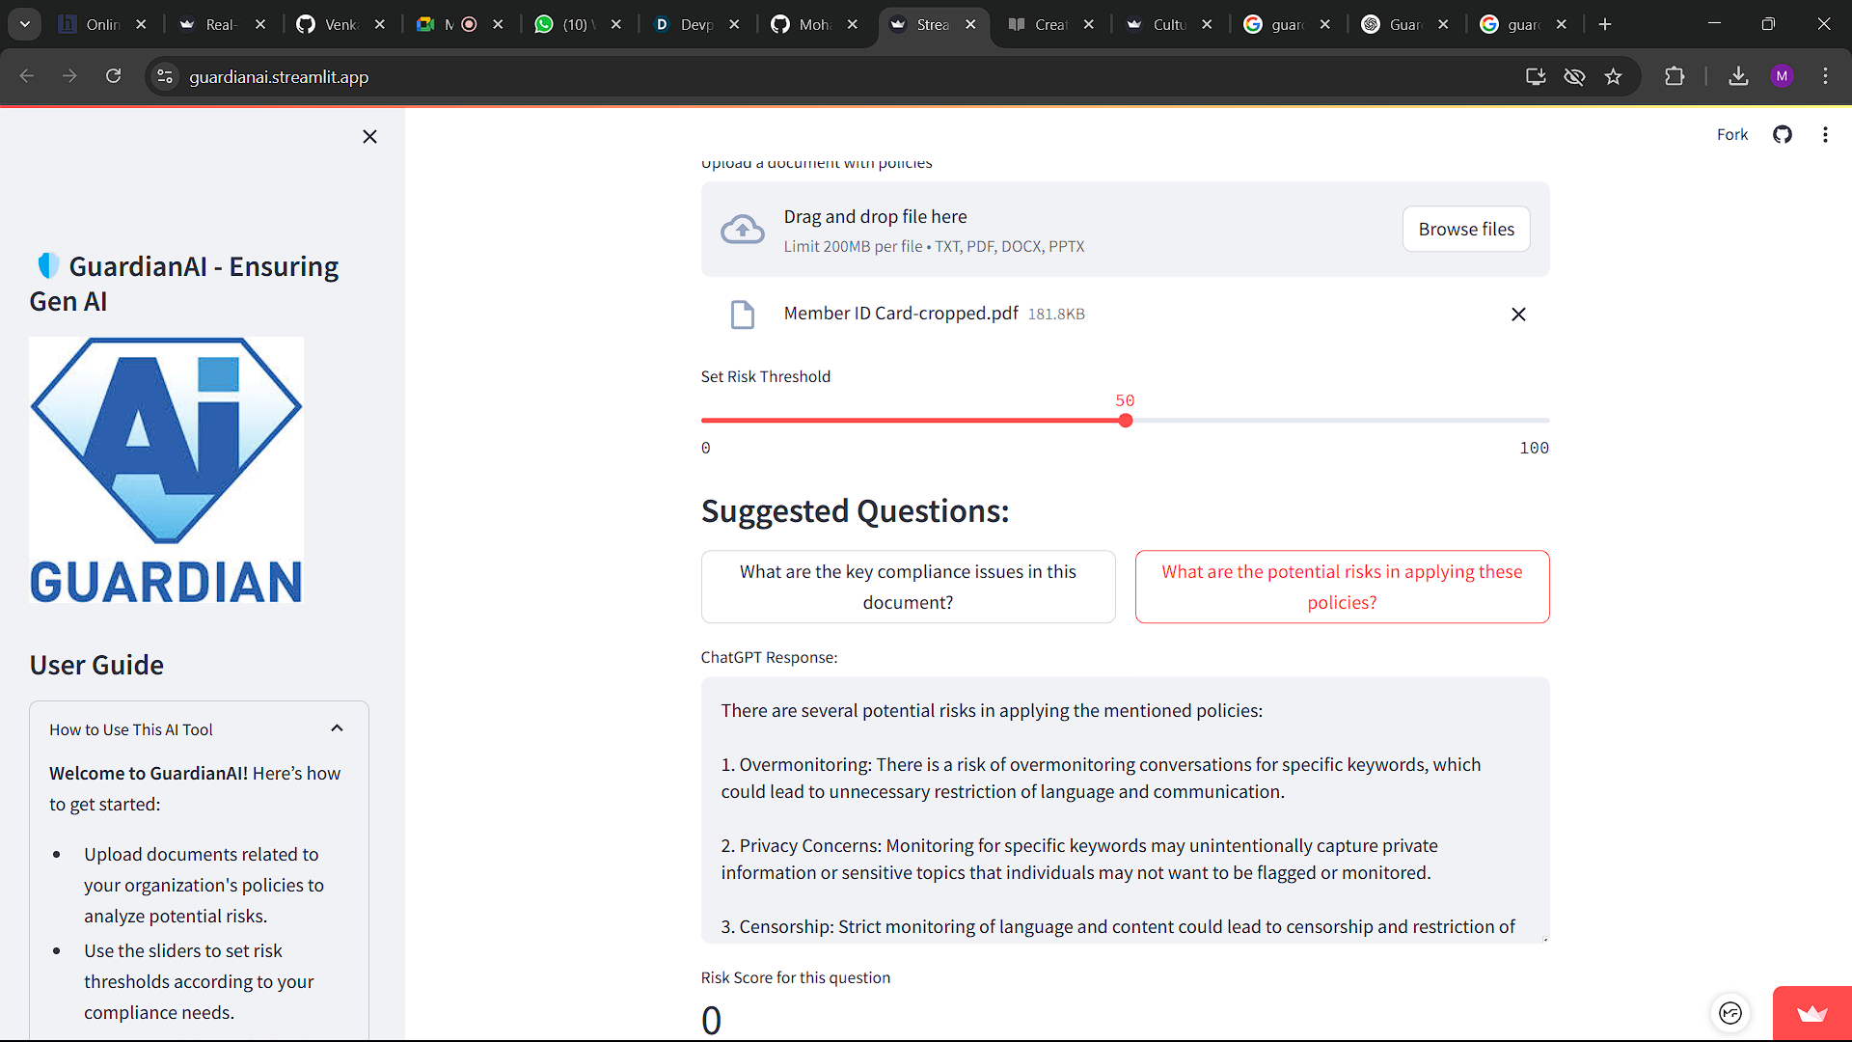This screenshot has height=1042, width=1852.
Task: Open browser extensions puzzle icon
Action: tap(1675, 77)
